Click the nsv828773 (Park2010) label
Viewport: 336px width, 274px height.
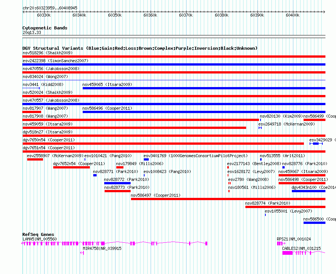[127, 187]
